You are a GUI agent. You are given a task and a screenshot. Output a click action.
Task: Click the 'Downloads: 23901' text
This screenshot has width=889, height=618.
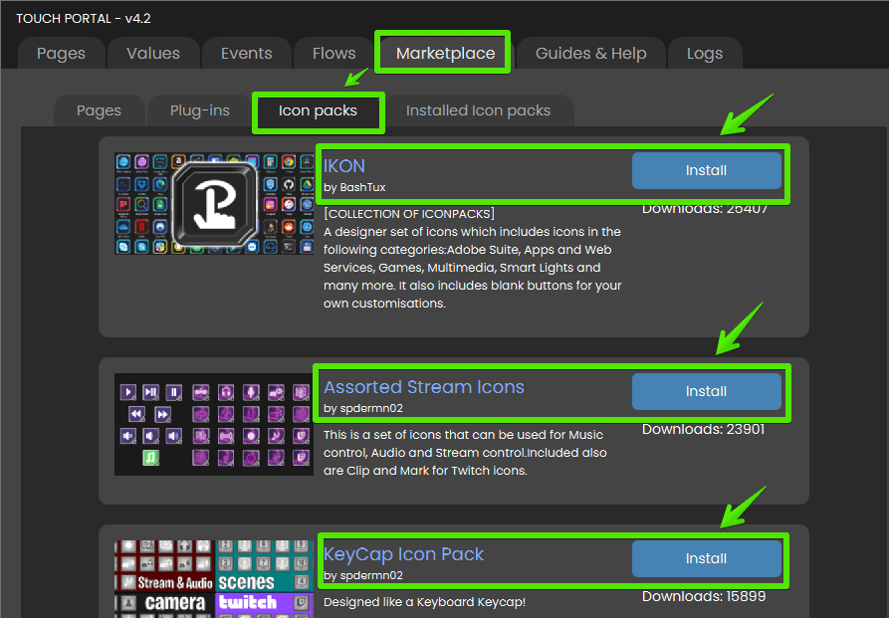(703, 429)
